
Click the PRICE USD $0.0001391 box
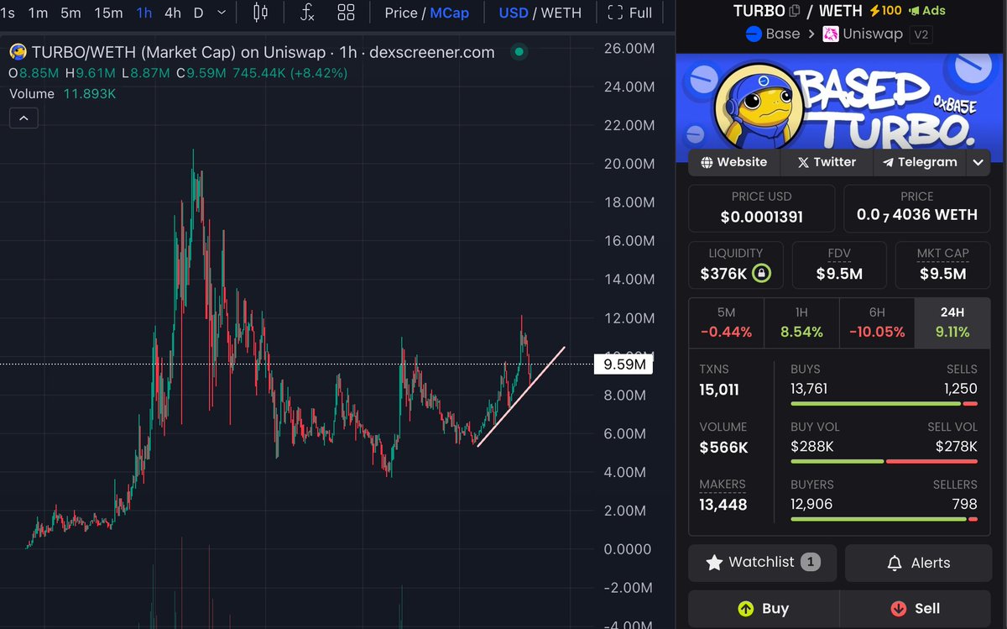click(x=762, y=208)
